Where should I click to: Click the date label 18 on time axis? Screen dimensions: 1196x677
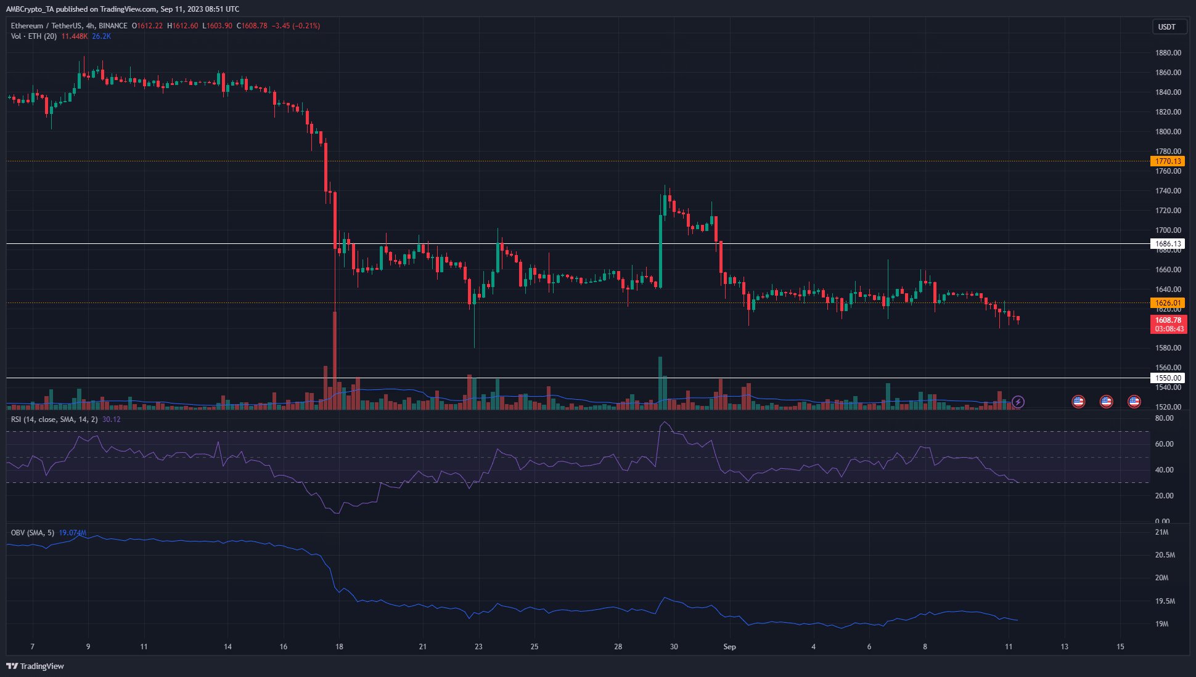tap(339, 647)
